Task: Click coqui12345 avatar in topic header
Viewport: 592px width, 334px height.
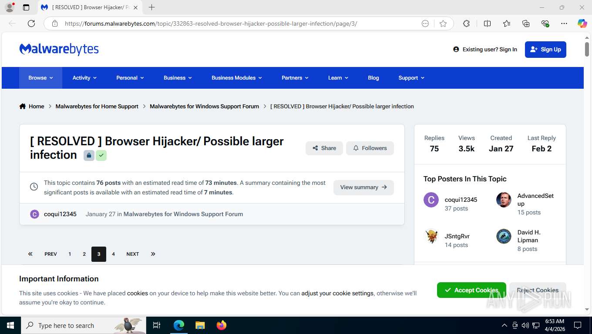Action: coord(34,214)
